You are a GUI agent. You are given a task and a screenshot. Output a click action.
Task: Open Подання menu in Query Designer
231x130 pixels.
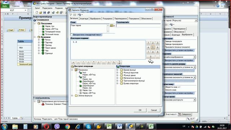tap(59, 8)
